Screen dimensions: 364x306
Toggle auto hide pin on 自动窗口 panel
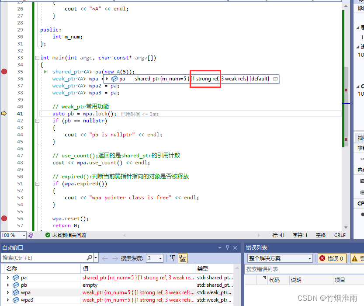coord(228,248)
